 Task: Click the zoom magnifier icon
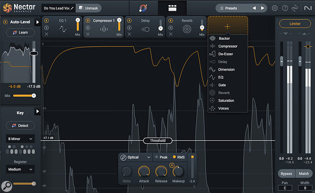click(7, 186)
